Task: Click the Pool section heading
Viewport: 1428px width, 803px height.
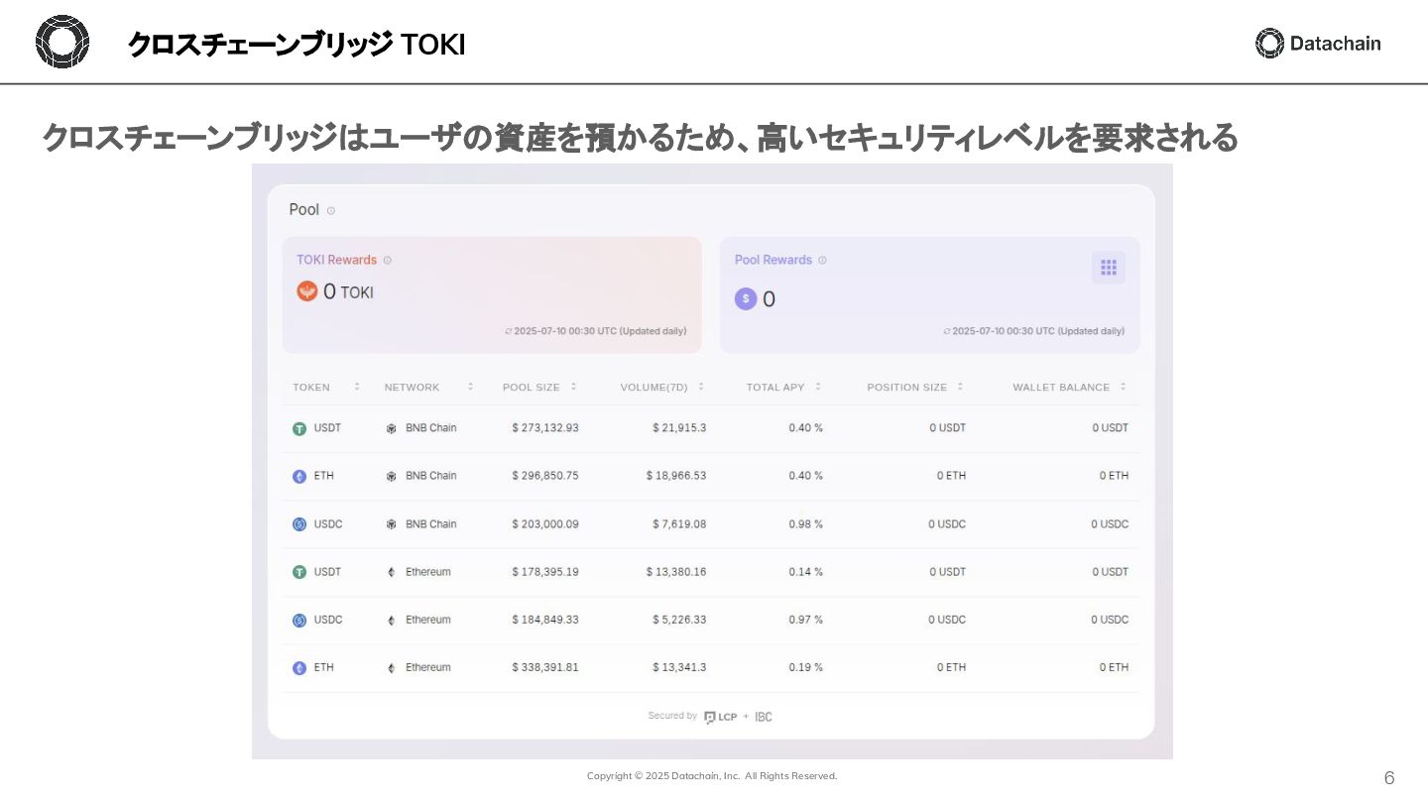Action: [x=304, y=210]
